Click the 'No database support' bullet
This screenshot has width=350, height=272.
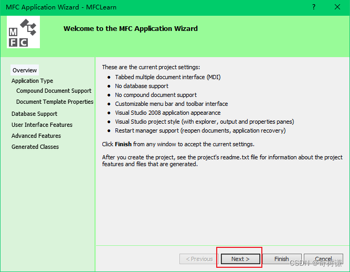tap(142, 86)
